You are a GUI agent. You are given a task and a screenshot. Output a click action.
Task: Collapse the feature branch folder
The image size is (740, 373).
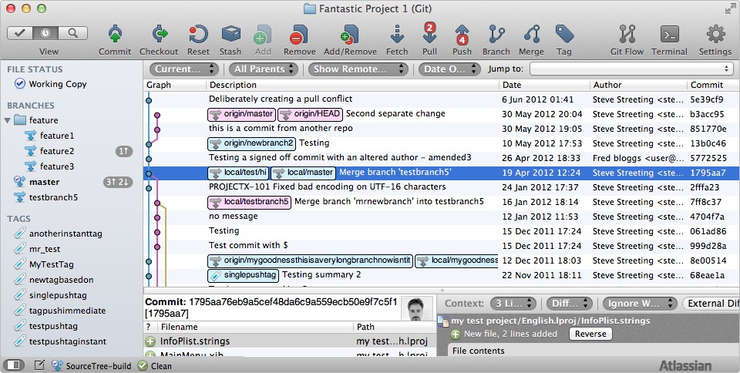tap(8, 120)
